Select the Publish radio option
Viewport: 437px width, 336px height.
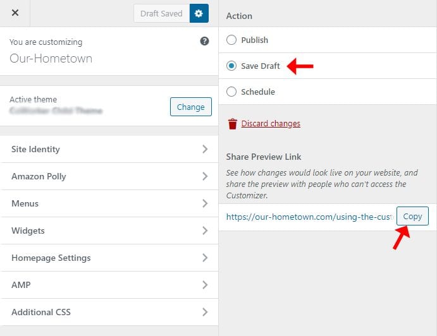click(231, 40)
